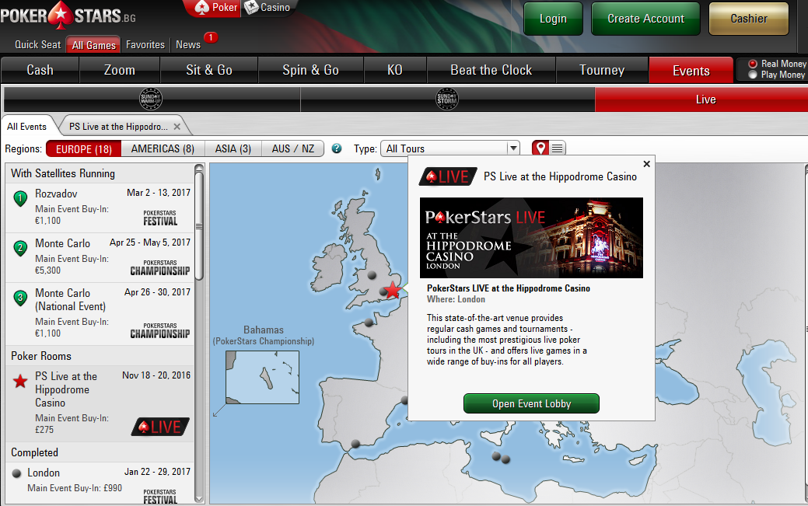Screen dimensions: 808x506
Task: Select the Rozvadov Mar 2 - 13 event
Action: coord(100,207)
